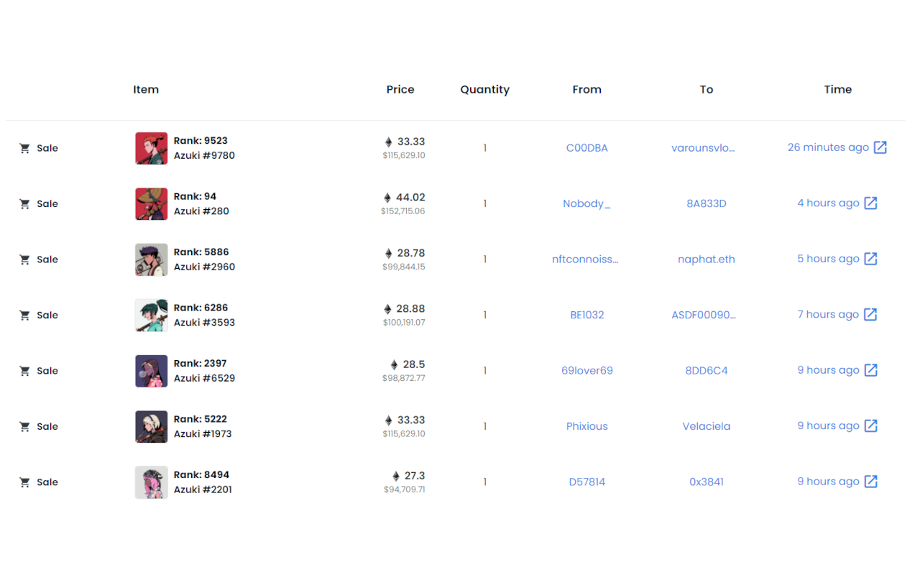Screen dimensions: 920x575
Task: Open external link icon in Azuki #6529 row
Action: 870,370
